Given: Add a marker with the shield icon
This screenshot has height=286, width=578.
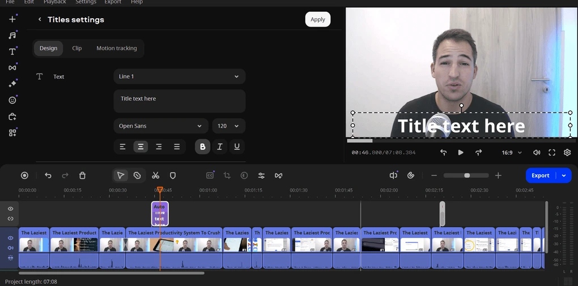Looking at the screenshot, I should point(172,176).
